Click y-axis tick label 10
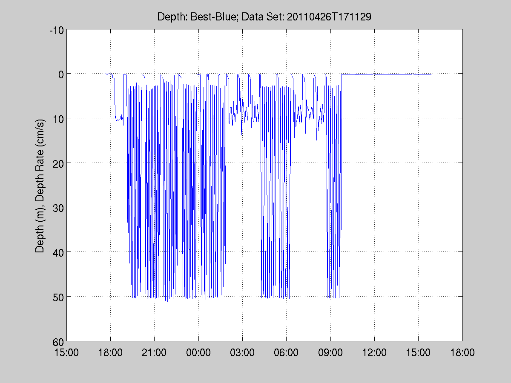This screenshot has width=511, height=383. click(58, 119)
